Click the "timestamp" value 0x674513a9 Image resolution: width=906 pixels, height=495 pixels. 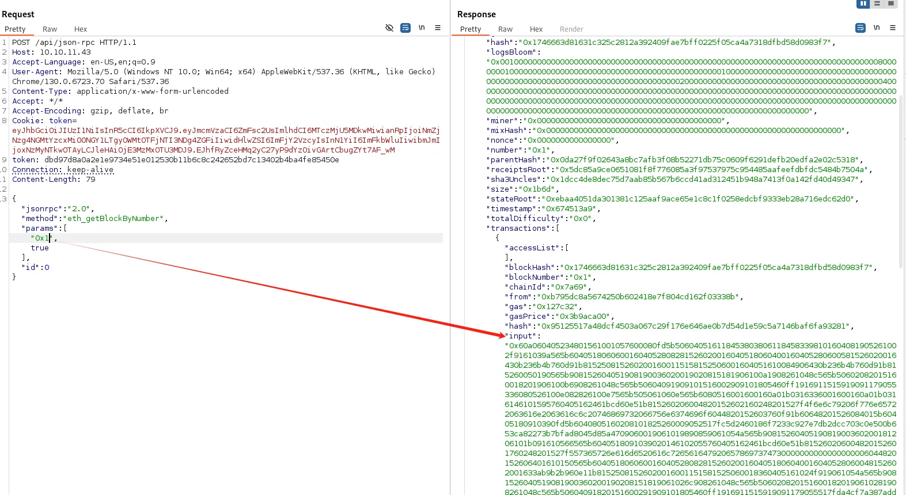568,208
